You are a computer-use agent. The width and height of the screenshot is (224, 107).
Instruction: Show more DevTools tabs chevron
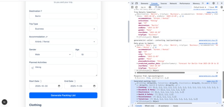(203, 3)
